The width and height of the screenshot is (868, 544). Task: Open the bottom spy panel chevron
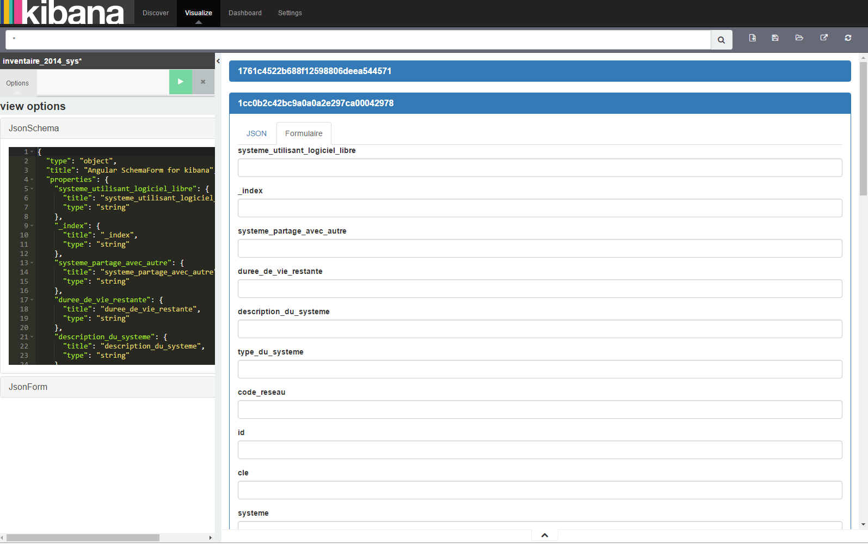pyautogui.click(x=545, y=535)
